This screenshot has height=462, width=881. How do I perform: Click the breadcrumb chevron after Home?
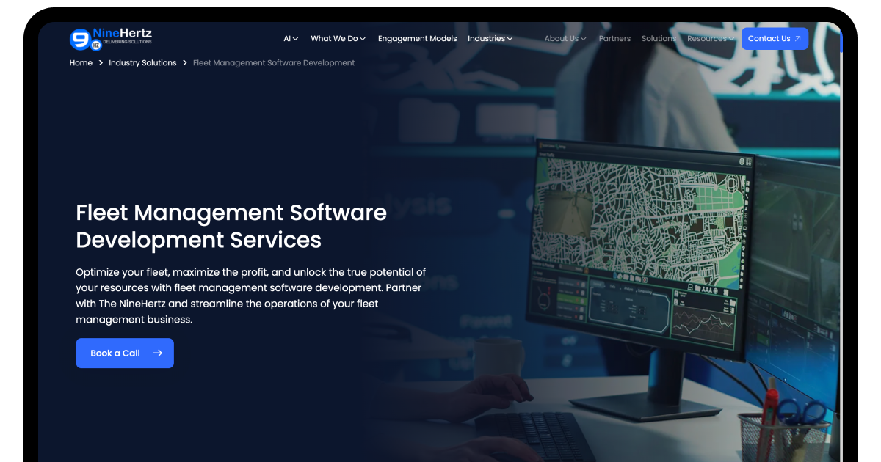[x=101, y=63]
